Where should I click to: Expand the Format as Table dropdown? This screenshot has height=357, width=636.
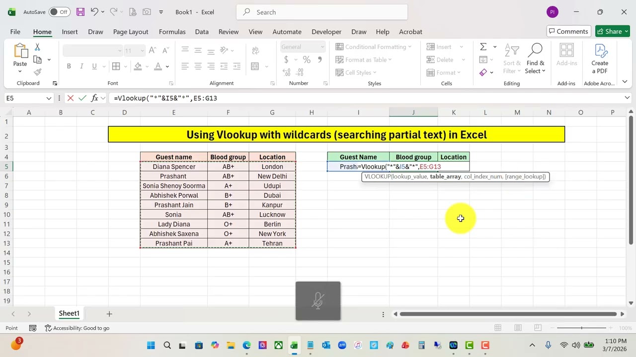tap(390, 59)
